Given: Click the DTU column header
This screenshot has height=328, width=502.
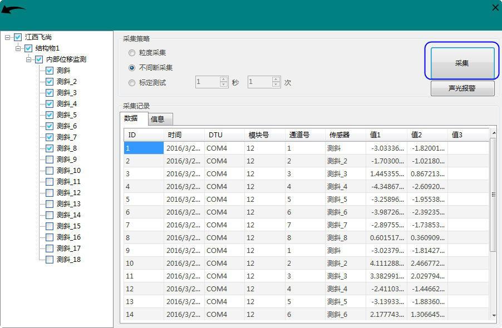Looking at the screenshot, I should tap(224, 135).
